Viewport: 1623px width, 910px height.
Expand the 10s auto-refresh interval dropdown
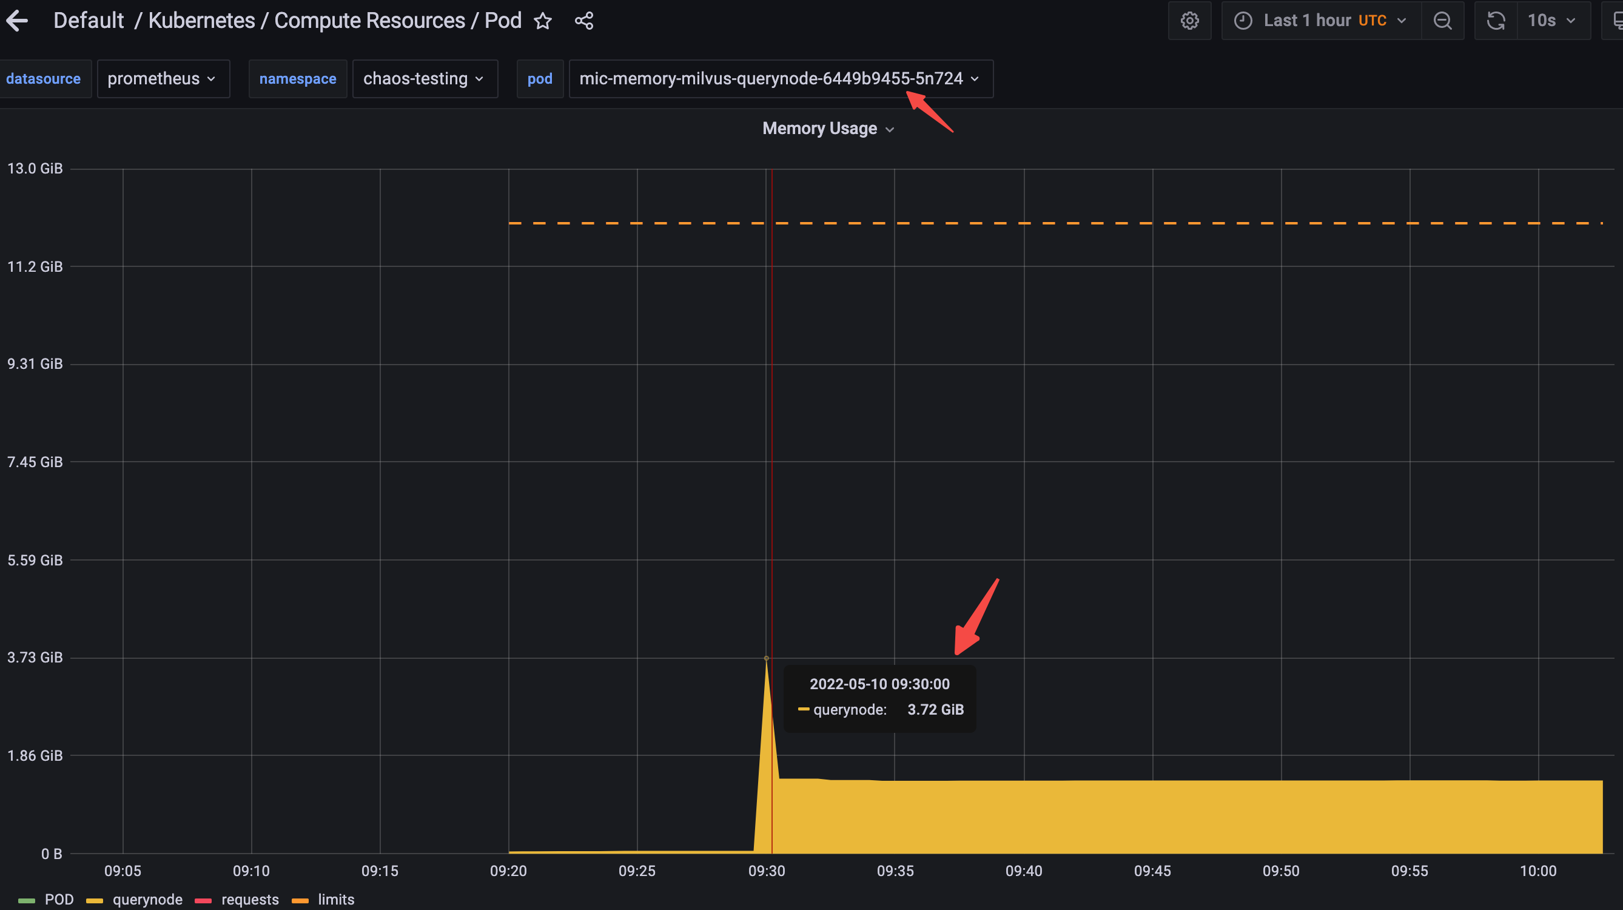(1553, 20)
